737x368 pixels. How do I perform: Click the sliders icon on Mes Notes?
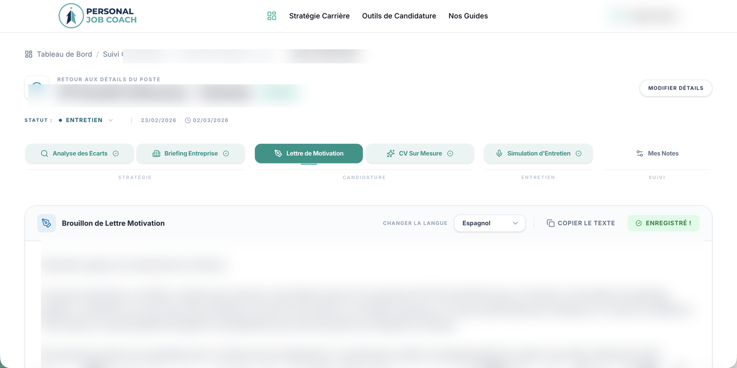point(639,153)
